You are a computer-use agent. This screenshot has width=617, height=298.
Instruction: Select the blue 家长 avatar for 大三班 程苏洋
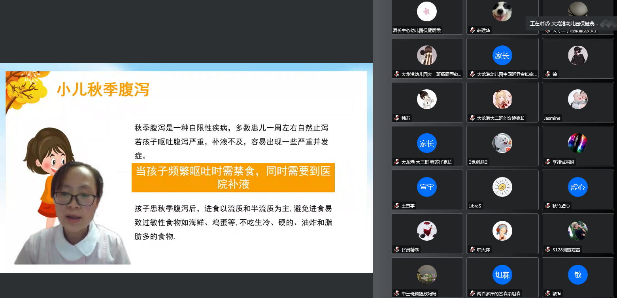pos(427,143)
